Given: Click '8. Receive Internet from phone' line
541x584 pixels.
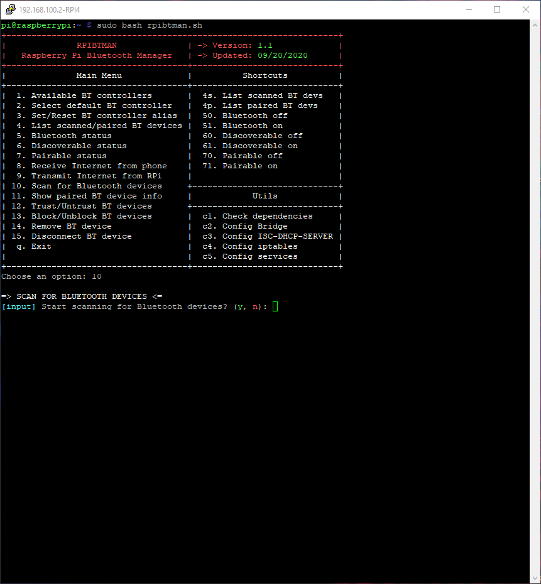Looking at the screenshot, I should (92, 166).
